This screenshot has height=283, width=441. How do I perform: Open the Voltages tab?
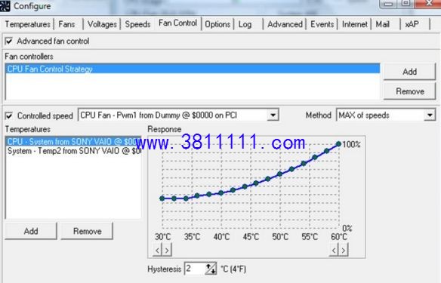point(102,24)
